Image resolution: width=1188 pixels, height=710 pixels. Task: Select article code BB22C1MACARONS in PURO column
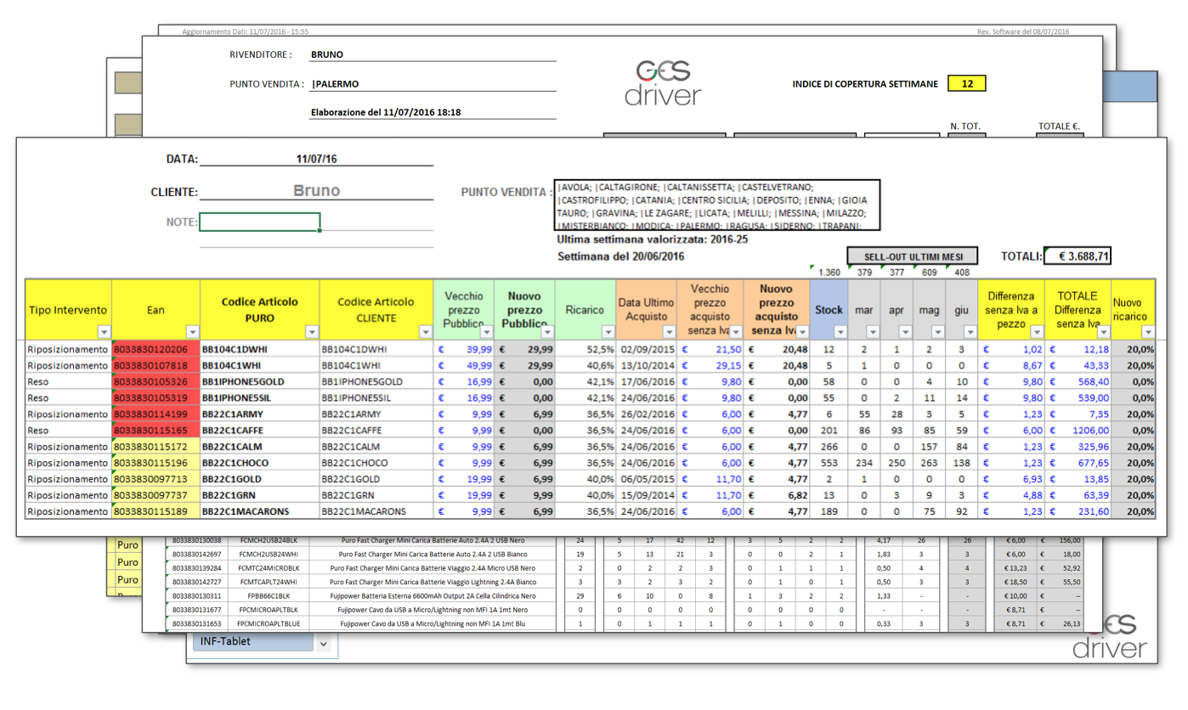(x=260, y=512)
